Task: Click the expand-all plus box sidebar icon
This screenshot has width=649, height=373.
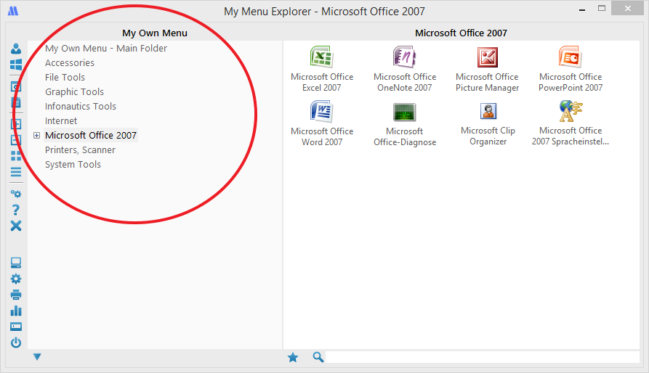Action: (16, 124)
